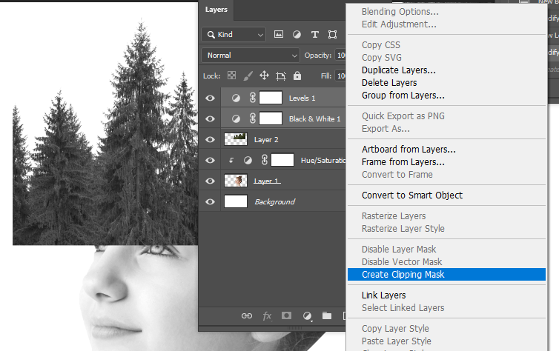Add a layer style fx icon
The height and width of the screenshot is (351, 559).
click(x=267, y=315)
